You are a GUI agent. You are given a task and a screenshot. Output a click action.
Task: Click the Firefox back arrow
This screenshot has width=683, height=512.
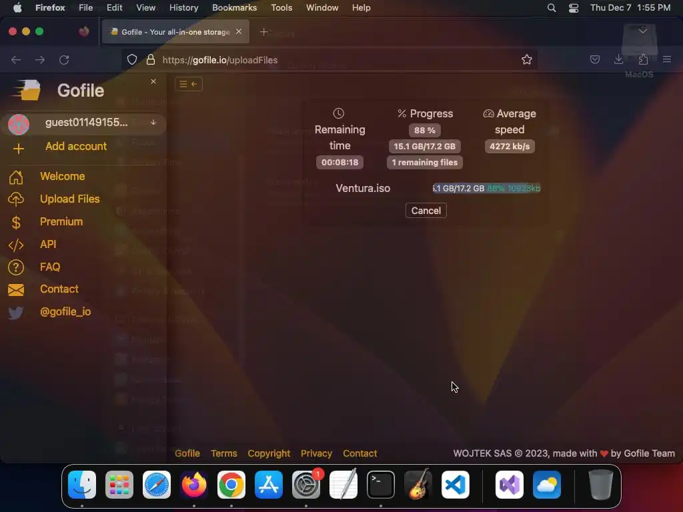coord(16,59)
